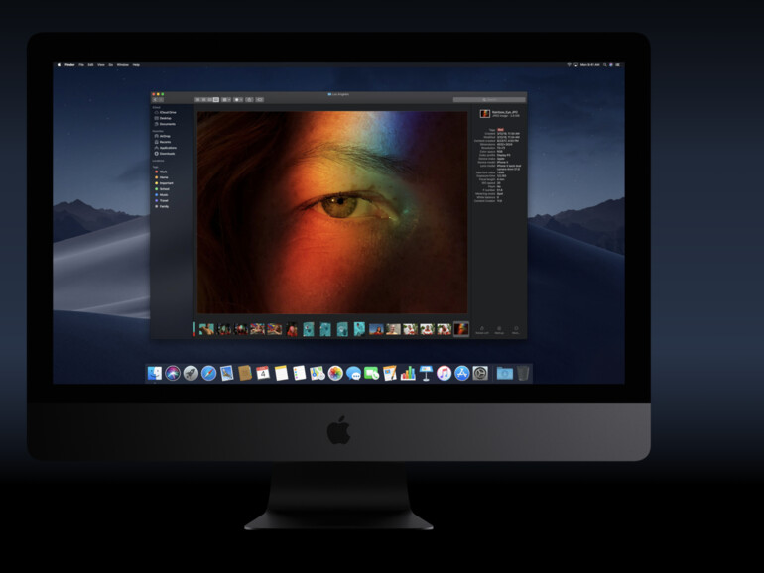
Task: Select Recents in Finder sidebar
Action: point(163,142)
